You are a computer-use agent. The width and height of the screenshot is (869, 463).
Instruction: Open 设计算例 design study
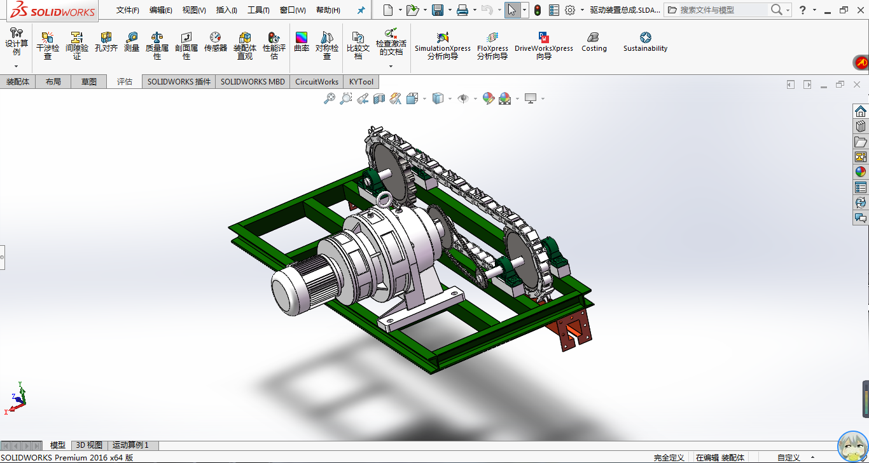click(x=17, y=42)
